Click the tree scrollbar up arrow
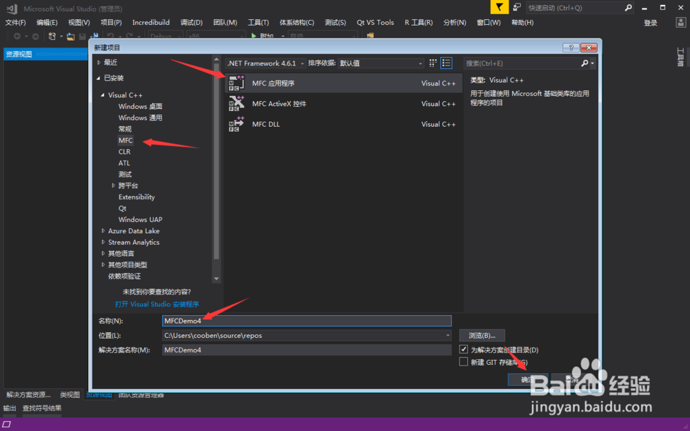Image resolution: width=690 pixels, height=431 pixels. point(216,59)
